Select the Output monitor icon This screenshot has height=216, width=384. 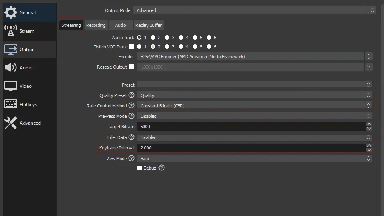[x=10, y=49]
